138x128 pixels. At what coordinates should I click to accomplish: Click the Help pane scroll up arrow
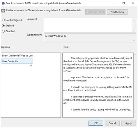pos(135,54)
